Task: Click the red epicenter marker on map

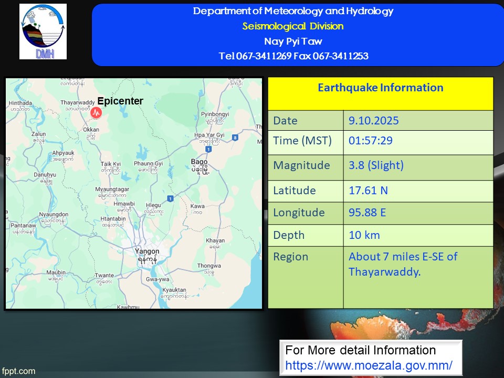Action: click(96, 112)
